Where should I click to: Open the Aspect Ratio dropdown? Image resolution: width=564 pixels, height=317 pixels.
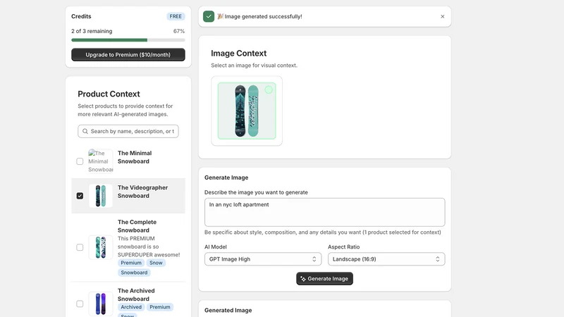pos(386,259)
